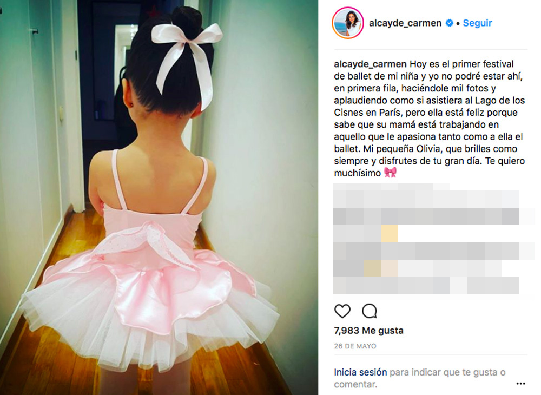
Task: Click the pink ribbon emoji in caption
Action: click(x=390, y=172)
